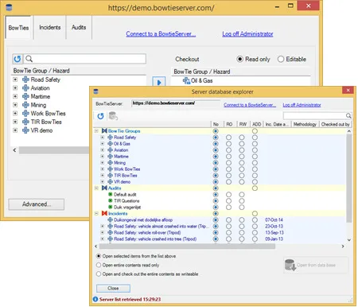The width and height of the screenshot is (358, 307).
Task: Click the explorer horizontal scrollbar thumb
Action: pyautogui.click(x=187, y=247)
